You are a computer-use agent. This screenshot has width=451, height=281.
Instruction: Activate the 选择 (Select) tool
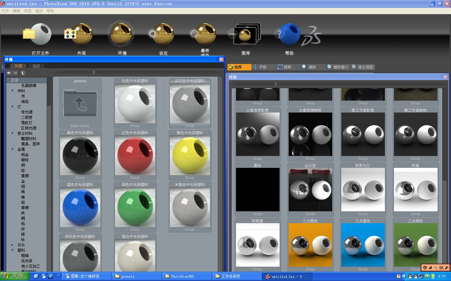[x=239, y=67]
